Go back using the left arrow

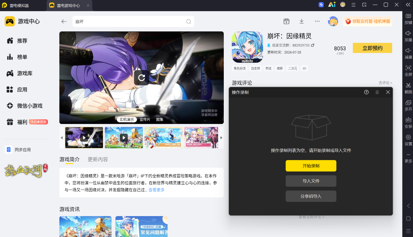click(64, 22)
